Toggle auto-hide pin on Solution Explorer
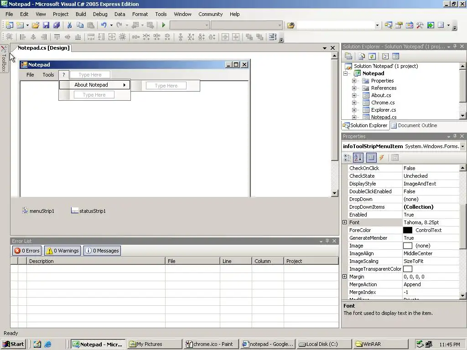This screenshot has height=350, width=467. (455, 46)
